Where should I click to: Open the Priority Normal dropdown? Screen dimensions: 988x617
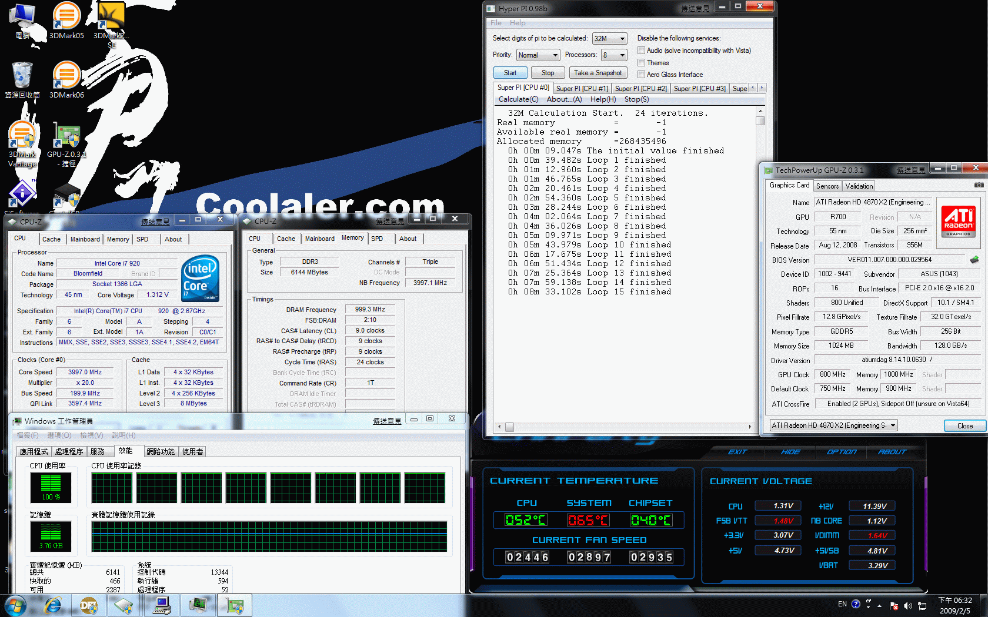point(538,55)
